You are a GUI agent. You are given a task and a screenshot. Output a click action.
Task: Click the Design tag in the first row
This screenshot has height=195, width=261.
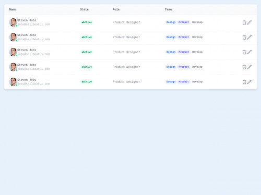(x=171, y=22)
